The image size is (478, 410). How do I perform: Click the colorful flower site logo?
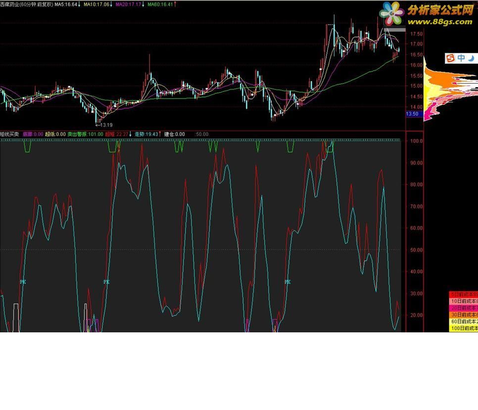[392, 13]
